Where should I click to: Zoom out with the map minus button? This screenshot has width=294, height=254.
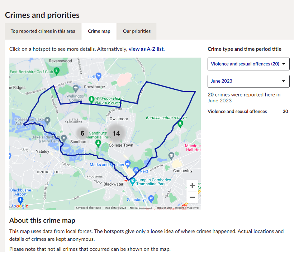(x=192, y=197)
